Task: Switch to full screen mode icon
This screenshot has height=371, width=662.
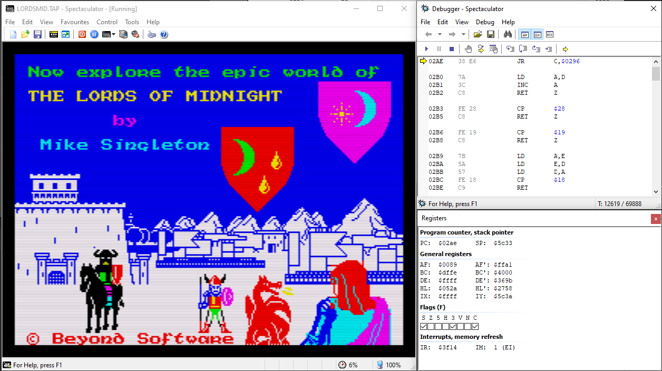Action: [66, 34]
